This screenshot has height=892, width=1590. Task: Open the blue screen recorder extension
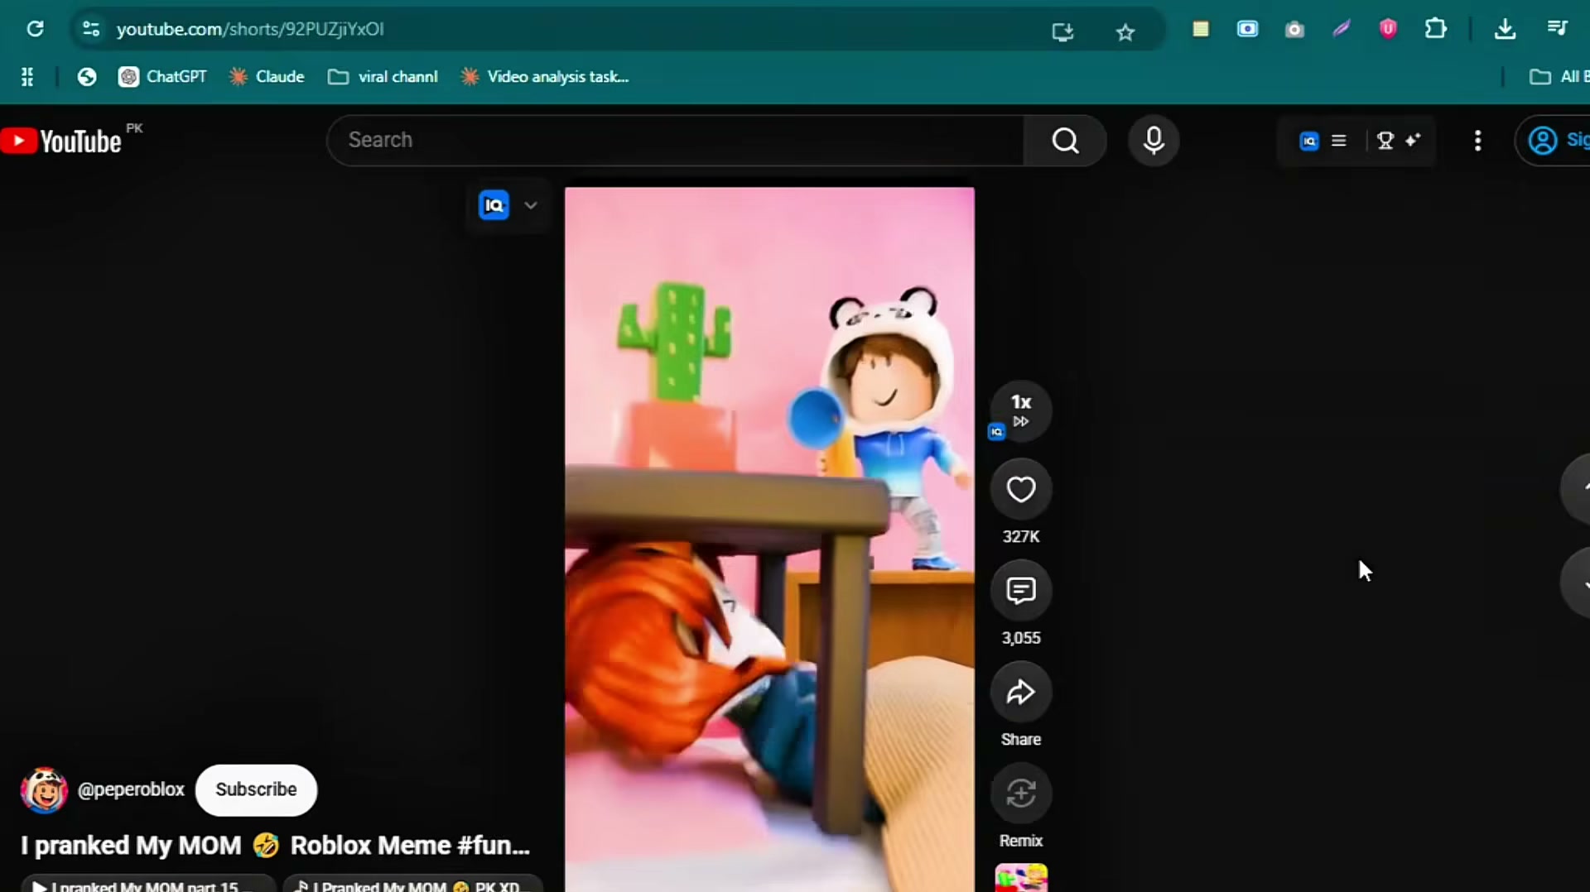(1247, 29)
